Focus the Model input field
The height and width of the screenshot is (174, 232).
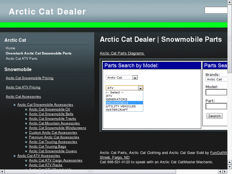pyautogui.click(x=216, y=92)
